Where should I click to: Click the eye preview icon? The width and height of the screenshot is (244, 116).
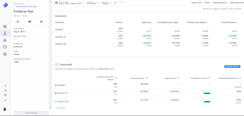30,22
